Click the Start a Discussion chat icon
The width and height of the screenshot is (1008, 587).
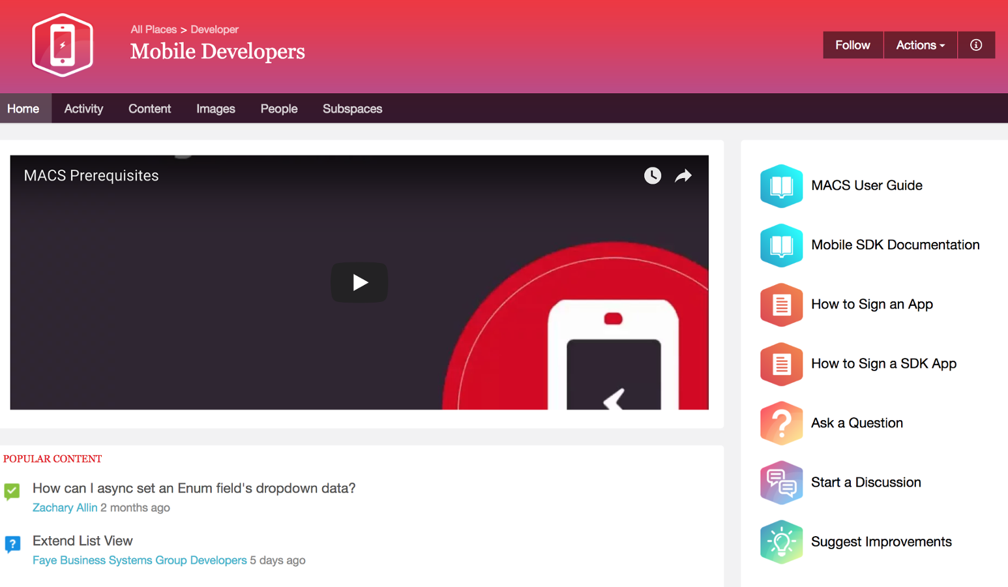tap(781, 483)
